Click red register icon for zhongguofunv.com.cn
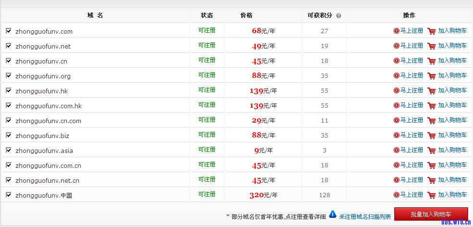 click(397, 165)
